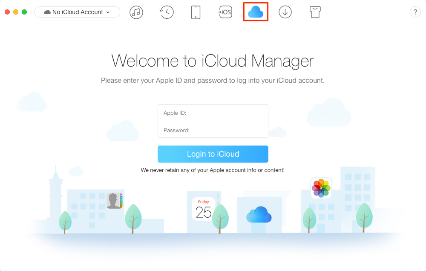
Task: Expand the No iCloud Account dropdown
Action: (77, 12)
